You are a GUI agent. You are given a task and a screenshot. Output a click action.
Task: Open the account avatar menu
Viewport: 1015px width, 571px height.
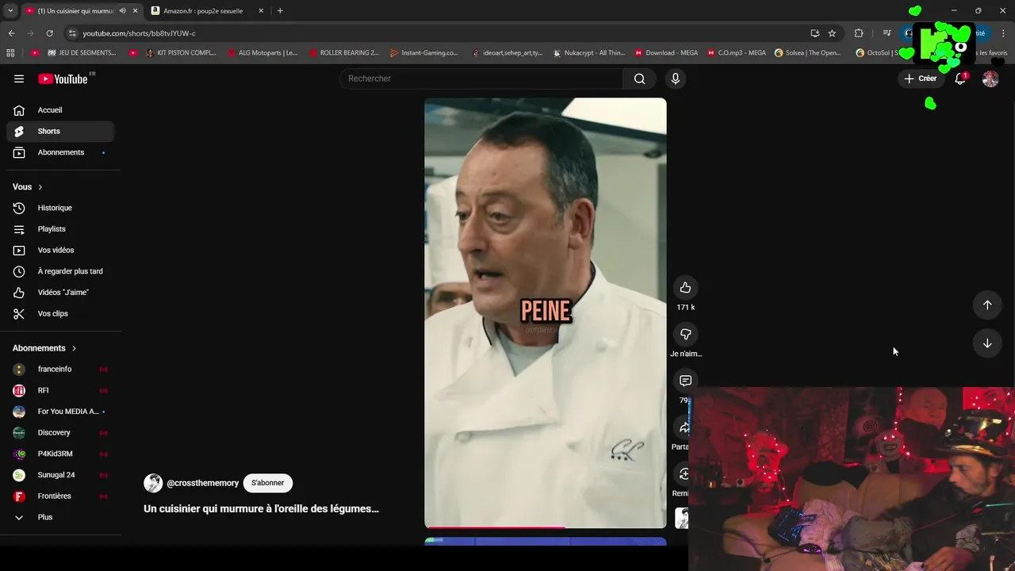click(990, 79)
